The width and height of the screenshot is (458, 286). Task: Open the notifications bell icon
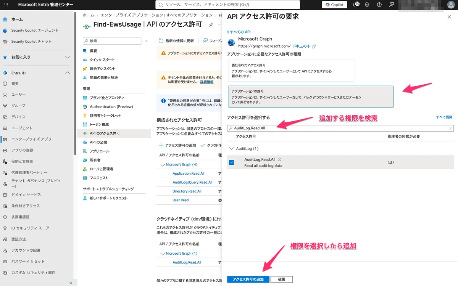click(356, 5)
